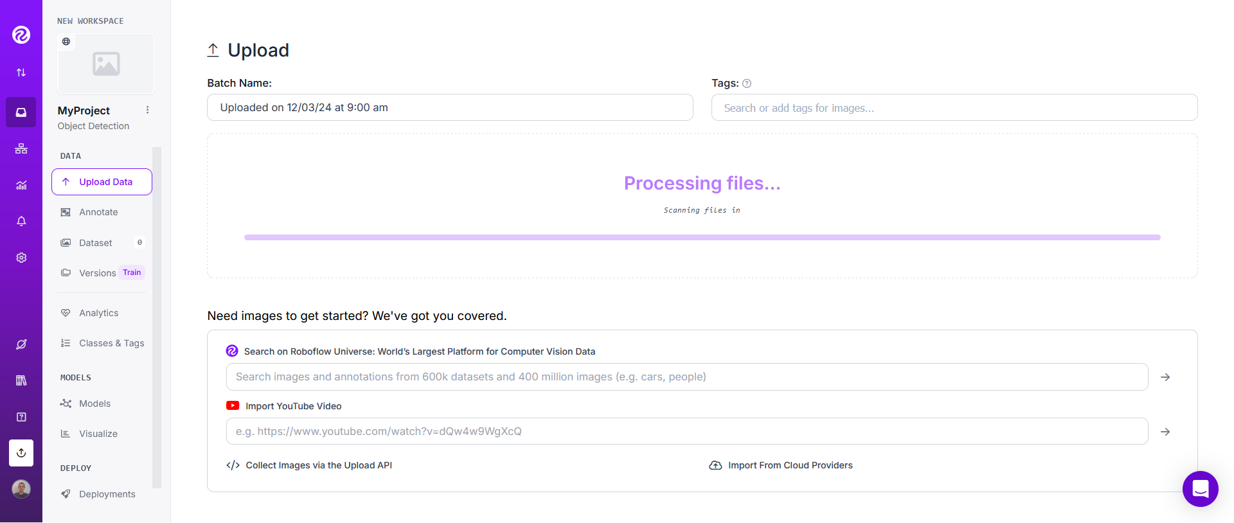Click the Analytics heart icon
Screen dimensions: 1234x523
(66, 313)
